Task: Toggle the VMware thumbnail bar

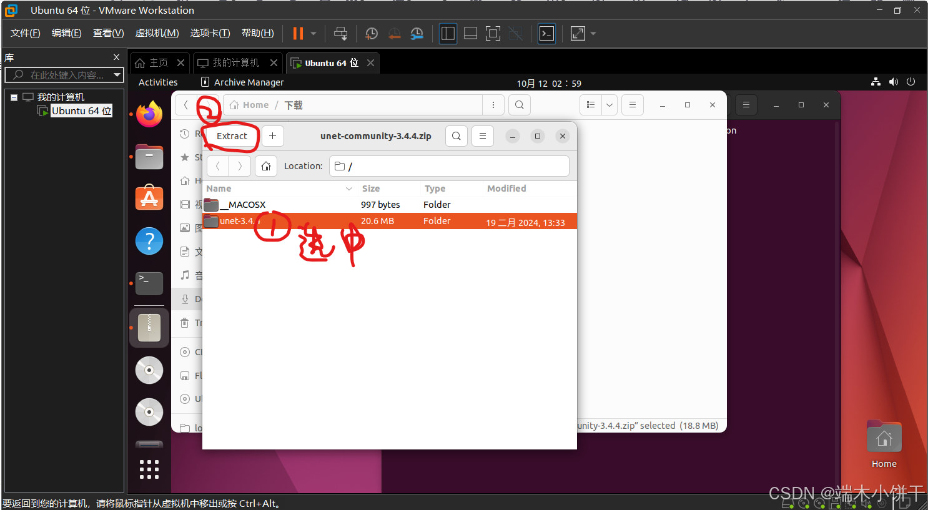Action: 470,33
